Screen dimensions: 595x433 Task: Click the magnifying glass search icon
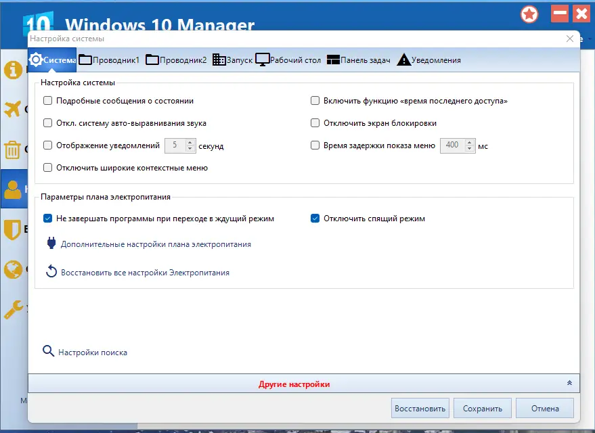[48, 351]
